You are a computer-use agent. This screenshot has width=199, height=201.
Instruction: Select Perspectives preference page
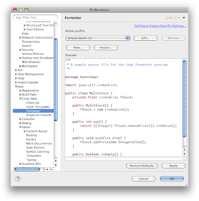[31, 42]
